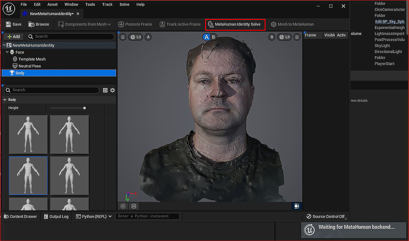Click the Track Active Frame button
Screen dimensions: 409x241
180,24
